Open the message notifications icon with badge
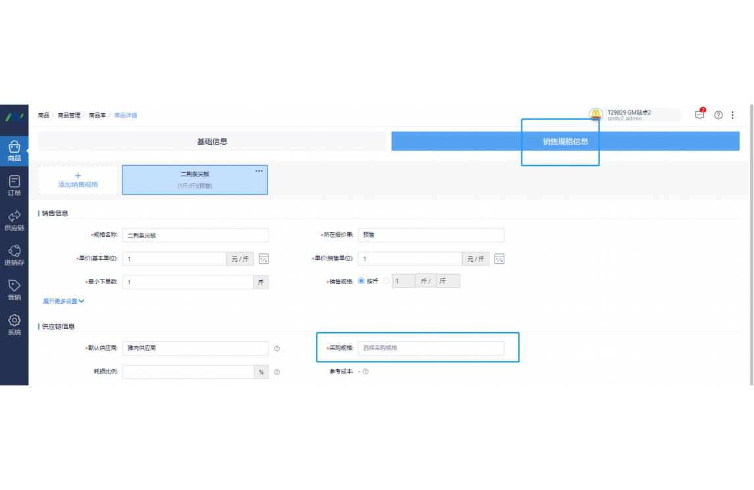754x490 pixels. pos(699,115)
